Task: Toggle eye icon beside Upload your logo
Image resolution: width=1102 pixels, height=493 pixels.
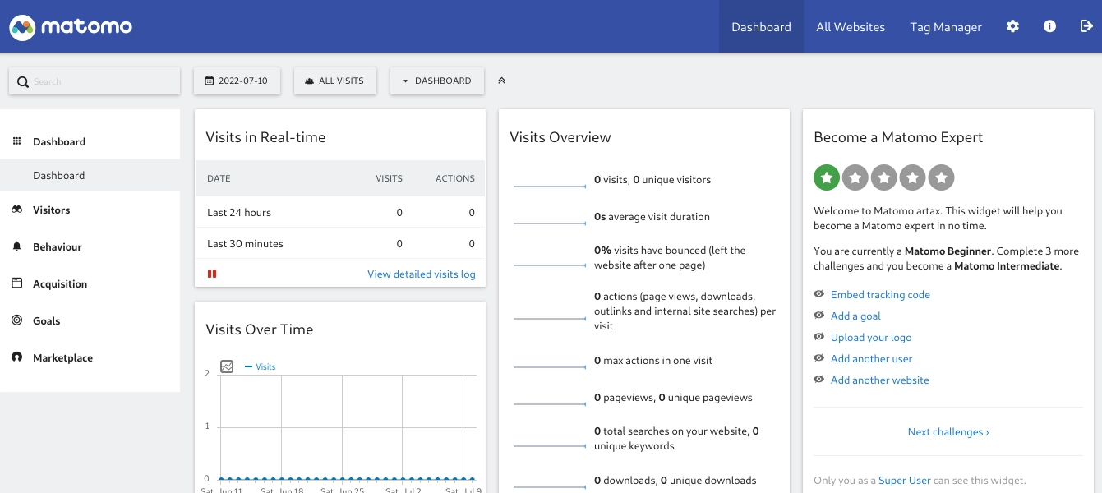Action: [x=818, y=337]
